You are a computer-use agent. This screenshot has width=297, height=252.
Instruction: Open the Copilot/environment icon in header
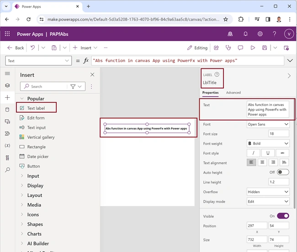tap(230, 34)
